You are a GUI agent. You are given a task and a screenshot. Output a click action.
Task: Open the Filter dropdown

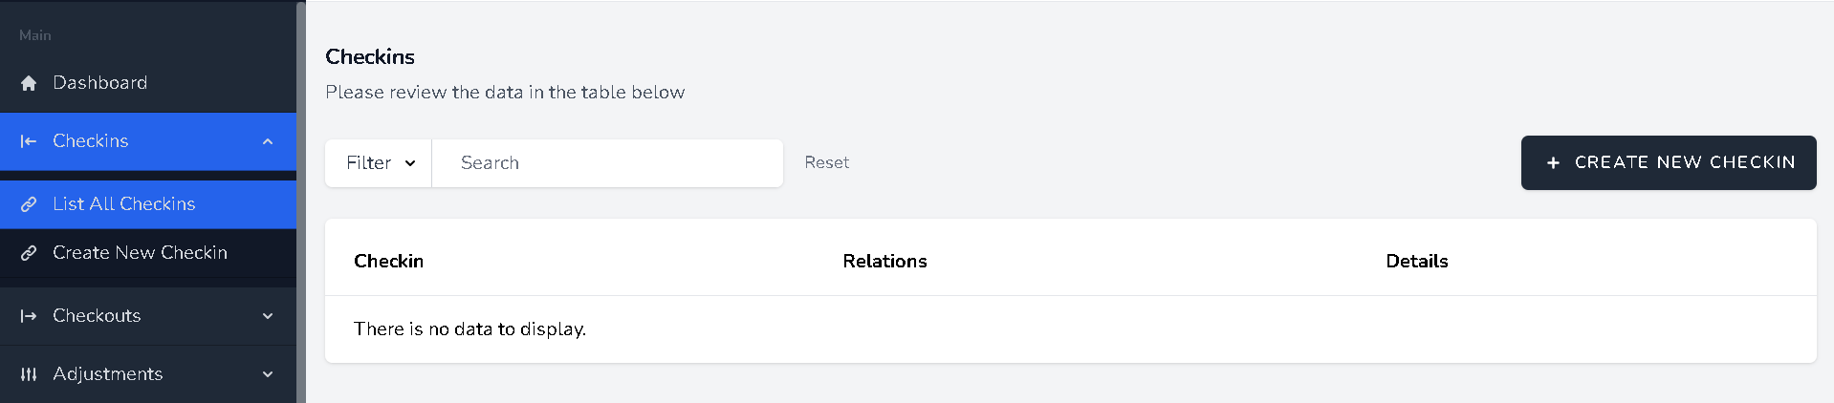380,163
